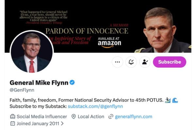Click the location pin icon
This screenshot has width=196, height=130.
[73, 116]
